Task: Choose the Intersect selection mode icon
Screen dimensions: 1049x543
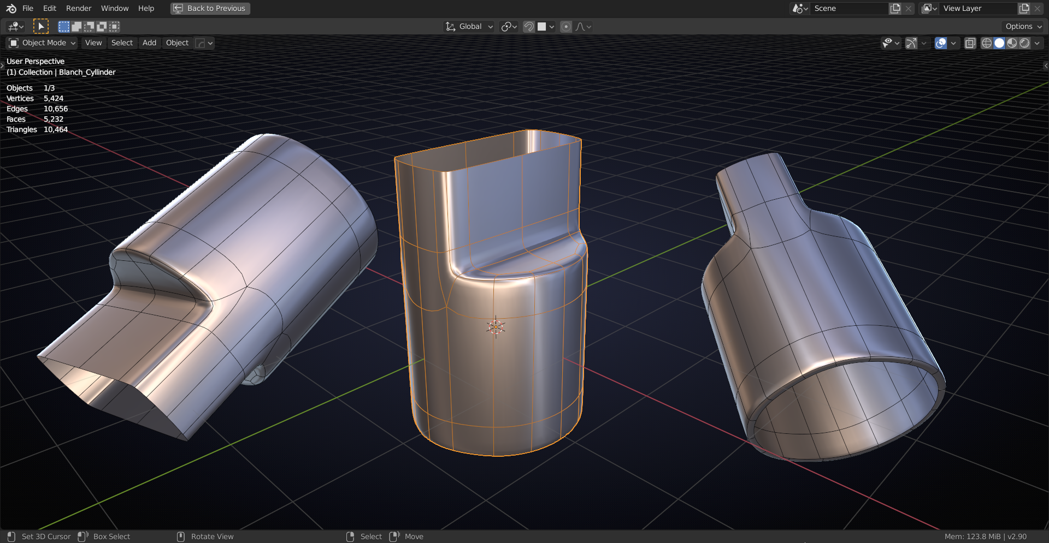Action: 114,26
